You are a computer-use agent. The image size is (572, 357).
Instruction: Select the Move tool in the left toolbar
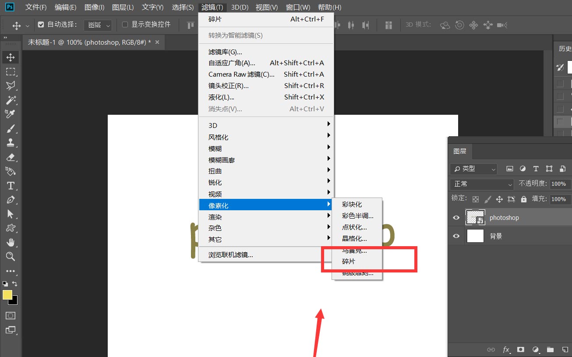pyautogui.click(x=11, y=57)
